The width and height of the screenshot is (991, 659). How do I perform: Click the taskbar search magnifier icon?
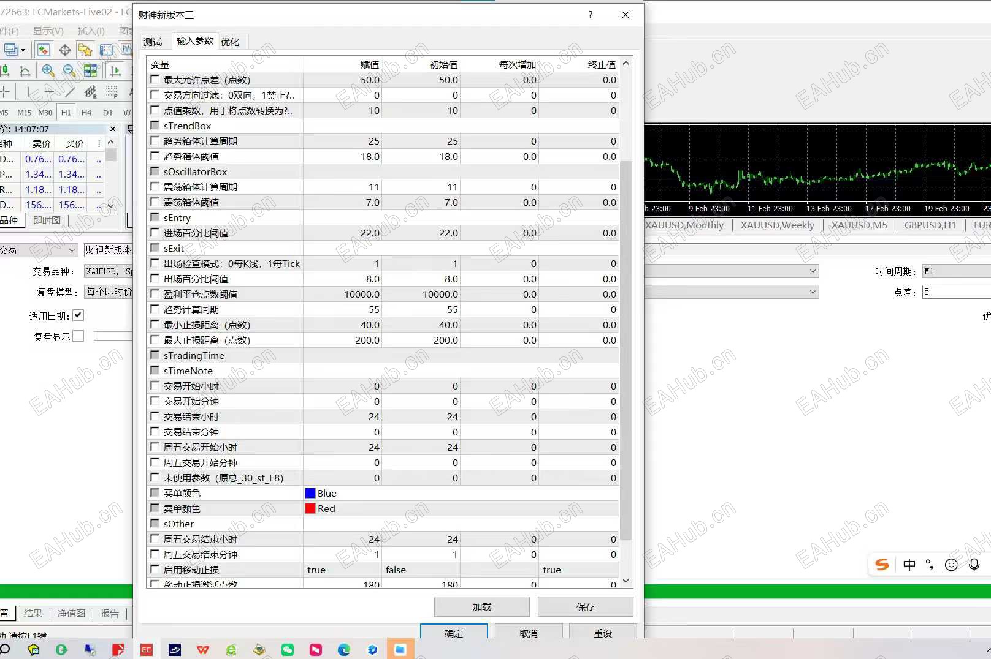tap(5, 650)
